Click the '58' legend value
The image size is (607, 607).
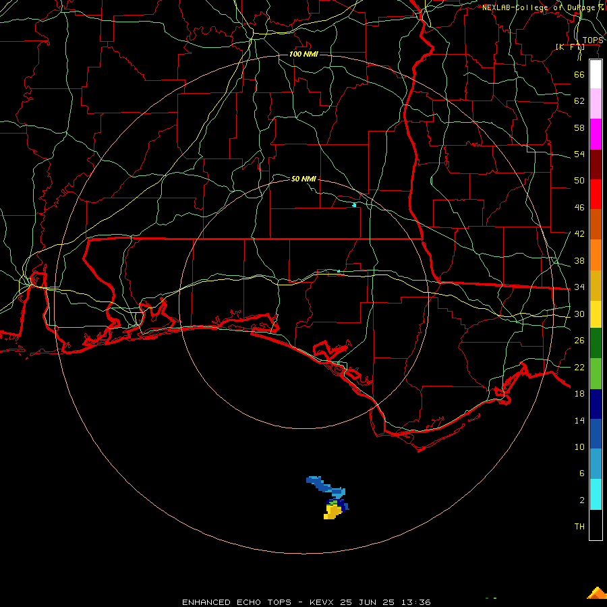[579, 127]
